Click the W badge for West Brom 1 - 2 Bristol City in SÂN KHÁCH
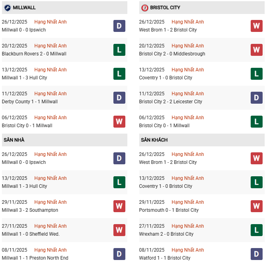The height and width of the screenshot is (264, 265). pyautogui.click(x=256, y=158)
